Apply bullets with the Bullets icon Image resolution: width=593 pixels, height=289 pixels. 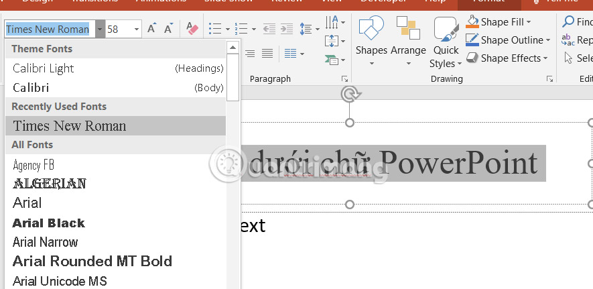pos(215,29)
